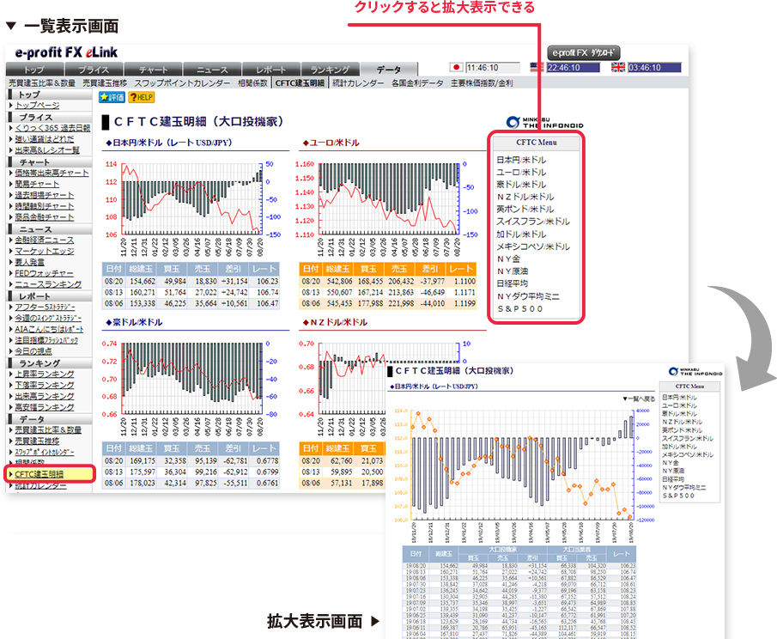The image size is (777, 639).
Task: Open the ランキング main tab
Action: point(330,70)
